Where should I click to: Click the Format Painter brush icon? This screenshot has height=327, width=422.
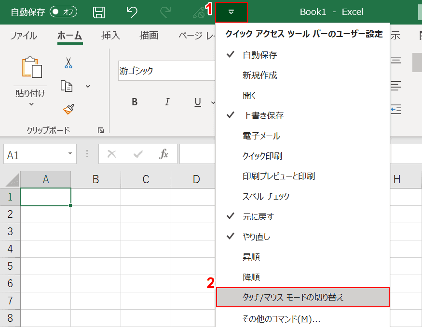pos(68,109)
